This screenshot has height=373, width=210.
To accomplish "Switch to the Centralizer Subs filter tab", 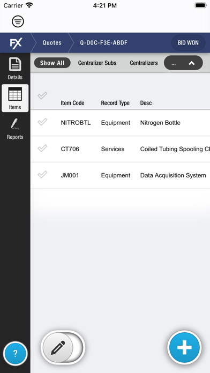I will pyautogui.click(x=97, y=63).
